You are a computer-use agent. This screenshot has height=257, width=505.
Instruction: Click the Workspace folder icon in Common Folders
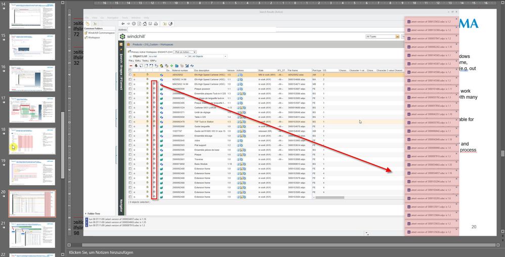pyautogui.click(x=86, y=37)
